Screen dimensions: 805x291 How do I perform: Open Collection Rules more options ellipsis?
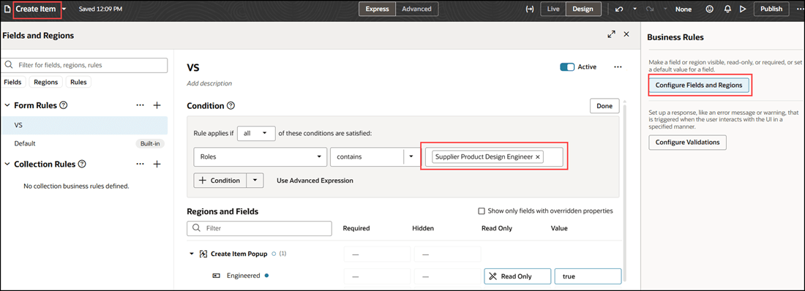141,165
